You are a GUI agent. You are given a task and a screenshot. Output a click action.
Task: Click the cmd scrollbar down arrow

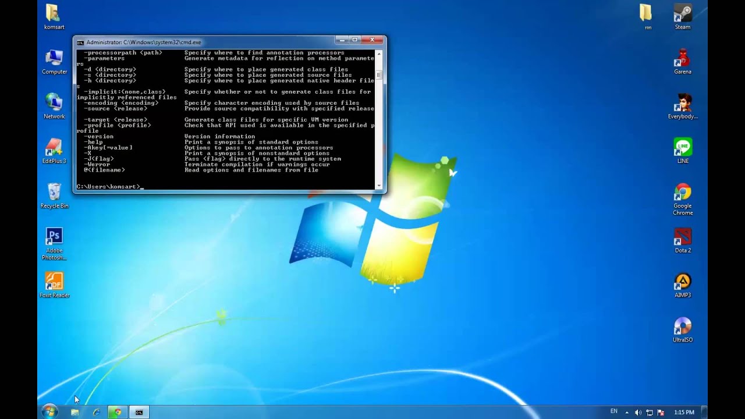pos(379,186)
